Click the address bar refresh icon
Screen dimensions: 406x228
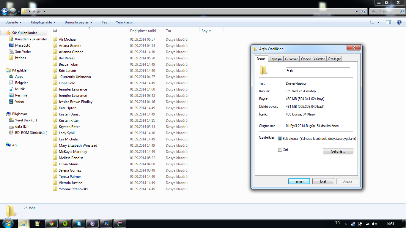[x=363, y=12]
